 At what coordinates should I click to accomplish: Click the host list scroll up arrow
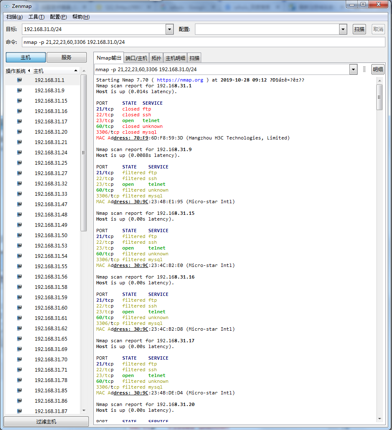84,71
